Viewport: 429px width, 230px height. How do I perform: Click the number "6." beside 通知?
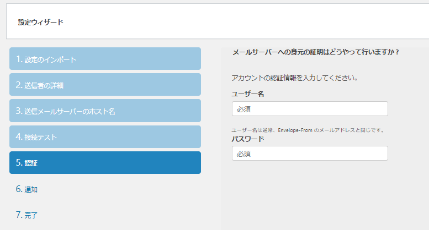coord(19,189)
